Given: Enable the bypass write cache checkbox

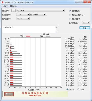Looking at the screenshot, I should coord(70,15).
